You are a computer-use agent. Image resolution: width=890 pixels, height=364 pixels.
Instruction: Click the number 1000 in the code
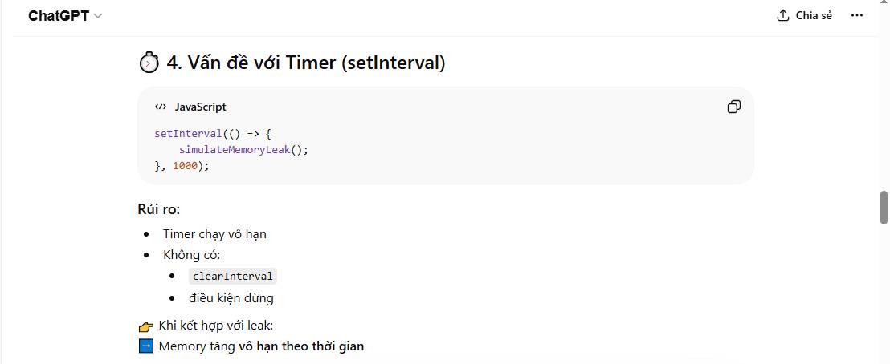coord(185,165)
